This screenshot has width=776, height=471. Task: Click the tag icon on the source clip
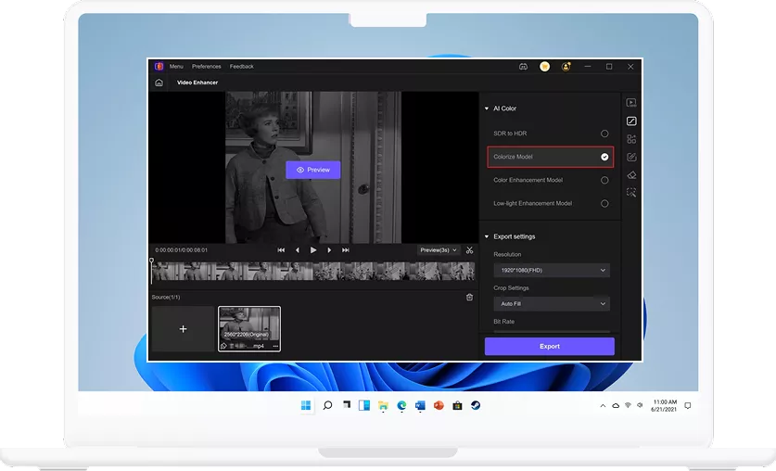(223, 347)
